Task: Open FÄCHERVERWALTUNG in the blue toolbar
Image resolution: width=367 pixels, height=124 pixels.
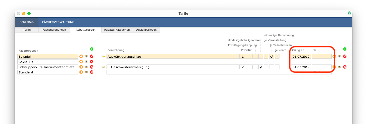Action: point(58,22)
